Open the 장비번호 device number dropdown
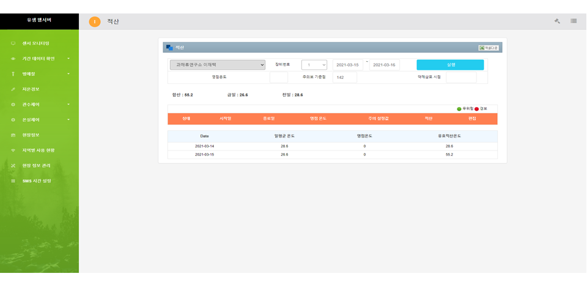The image size is (587, 287). point(314,65)
